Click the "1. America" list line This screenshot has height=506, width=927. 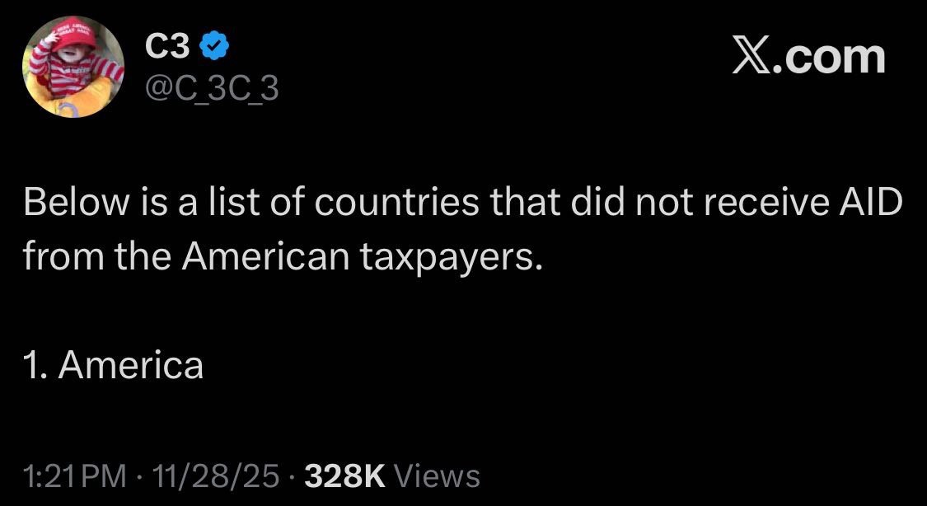[x=114, y=365]
